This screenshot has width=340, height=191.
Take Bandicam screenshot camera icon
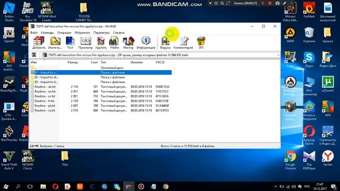(277, 3)
